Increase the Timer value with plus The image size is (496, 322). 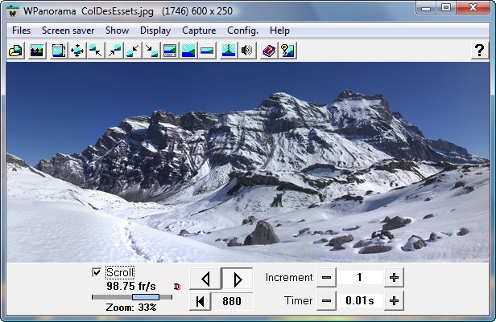[x=394, y=301]
